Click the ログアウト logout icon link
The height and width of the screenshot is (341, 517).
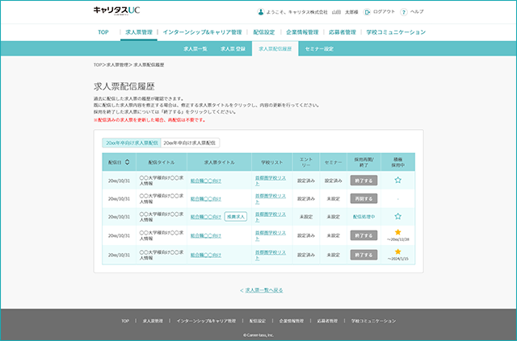[367, 12]
